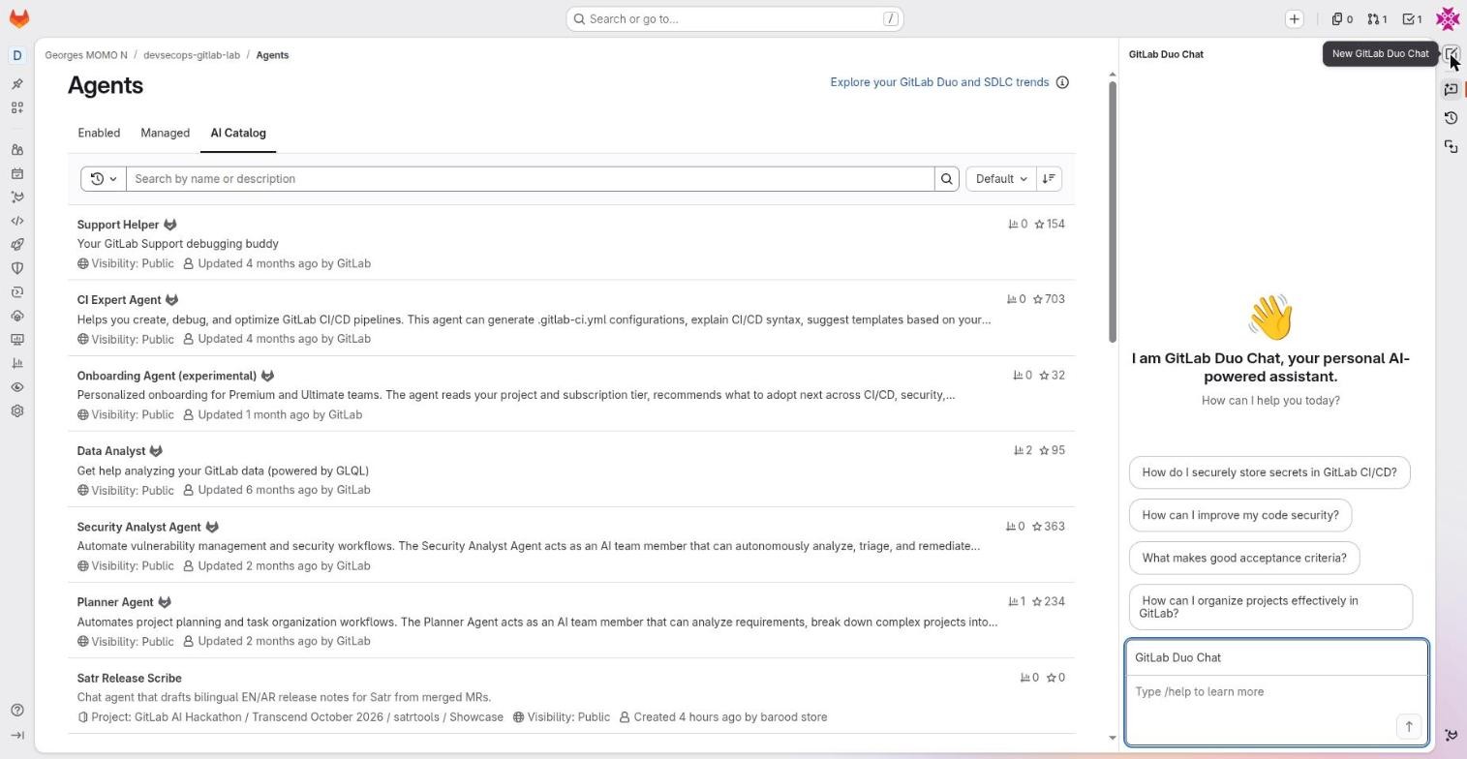Open the Default sort dropdown
1467x759 pixels.
[1000, 179]
